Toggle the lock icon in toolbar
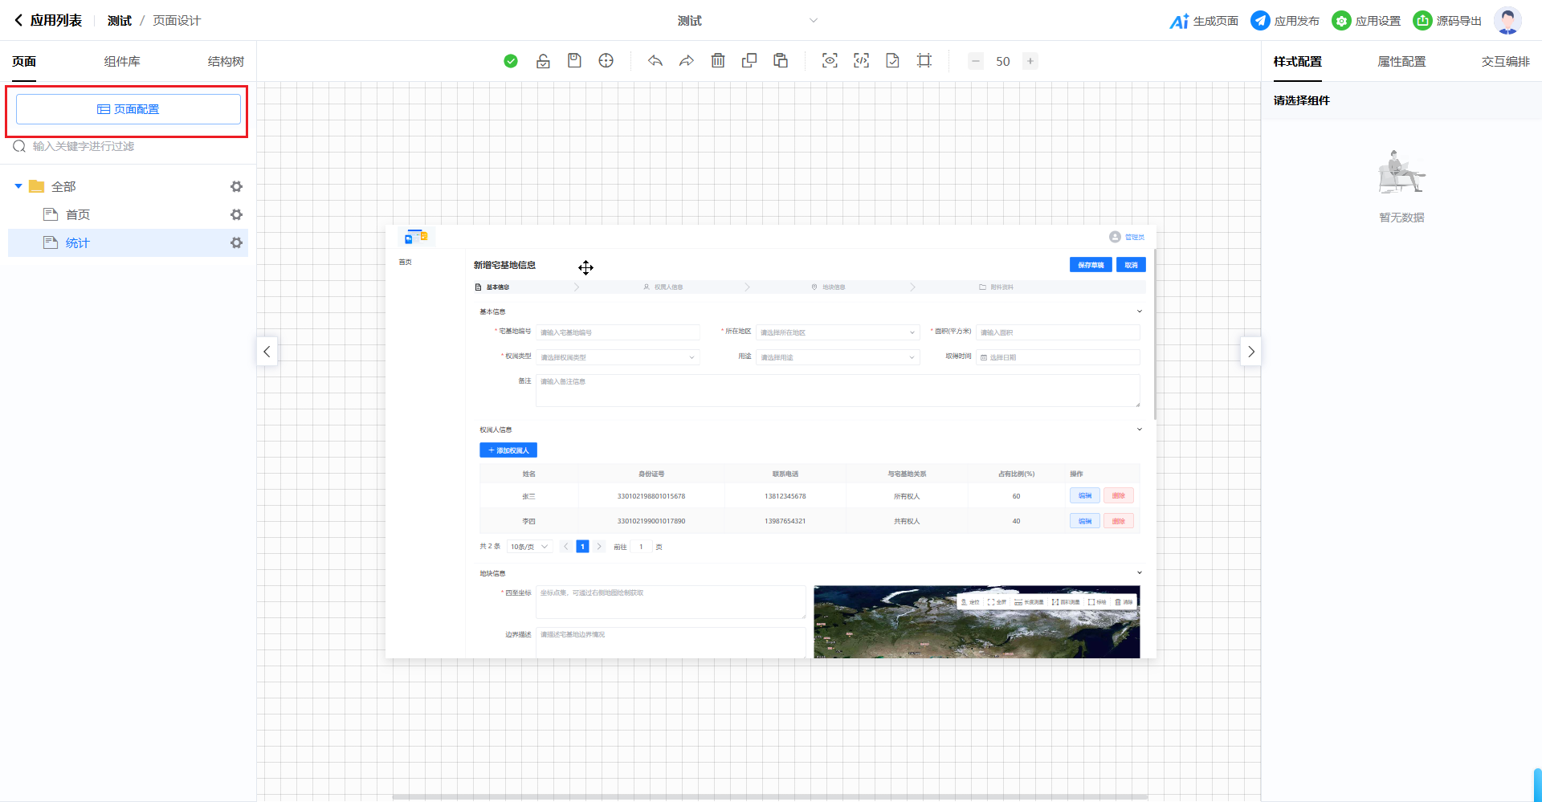The height and width of the screenshot is (802, 1542). click(x=543, y=61)
